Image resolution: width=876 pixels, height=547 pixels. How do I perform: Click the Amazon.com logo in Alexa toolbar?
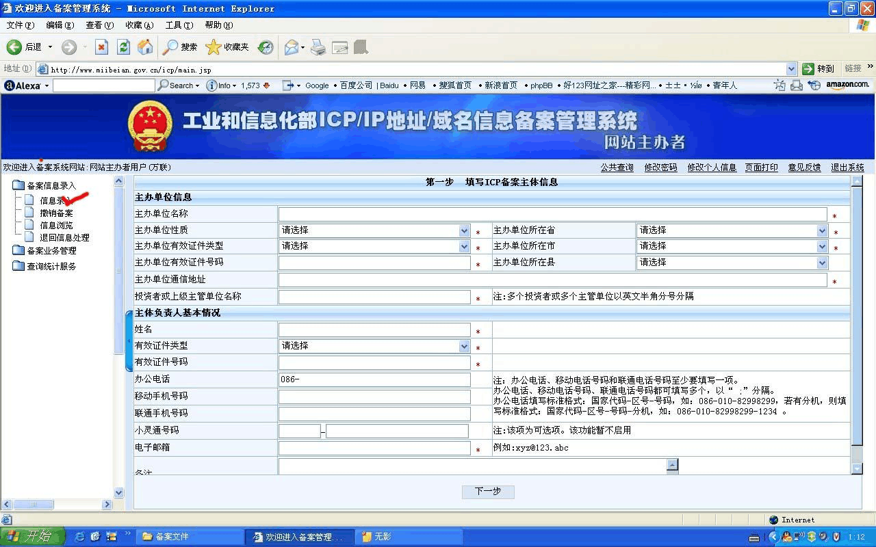click(x=847, y=85)
